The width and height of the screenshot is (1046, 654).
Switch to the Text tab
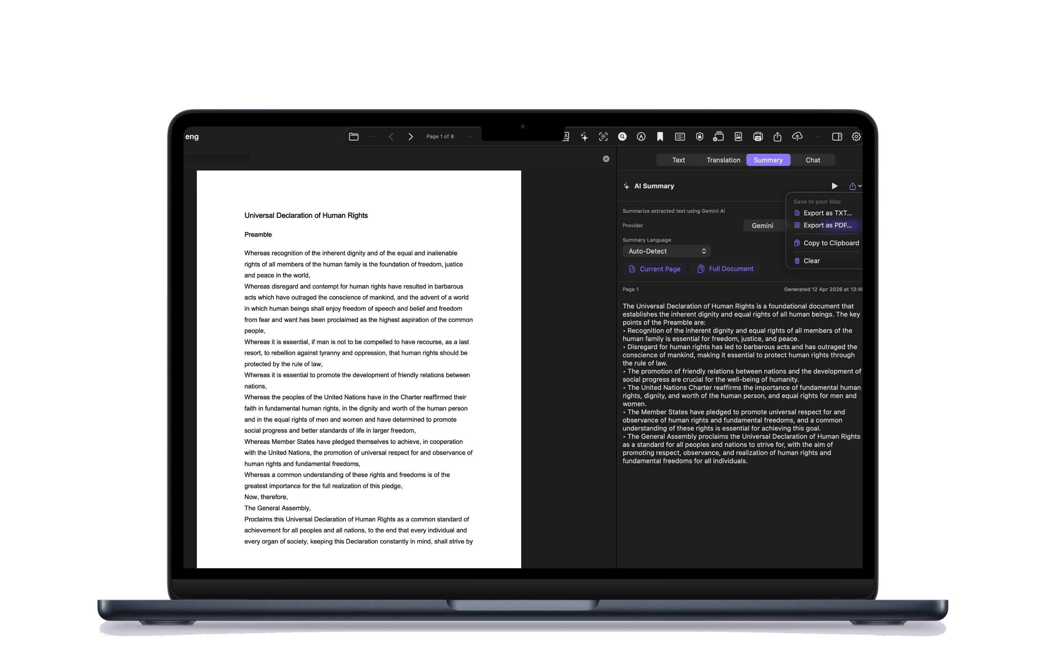678,160
